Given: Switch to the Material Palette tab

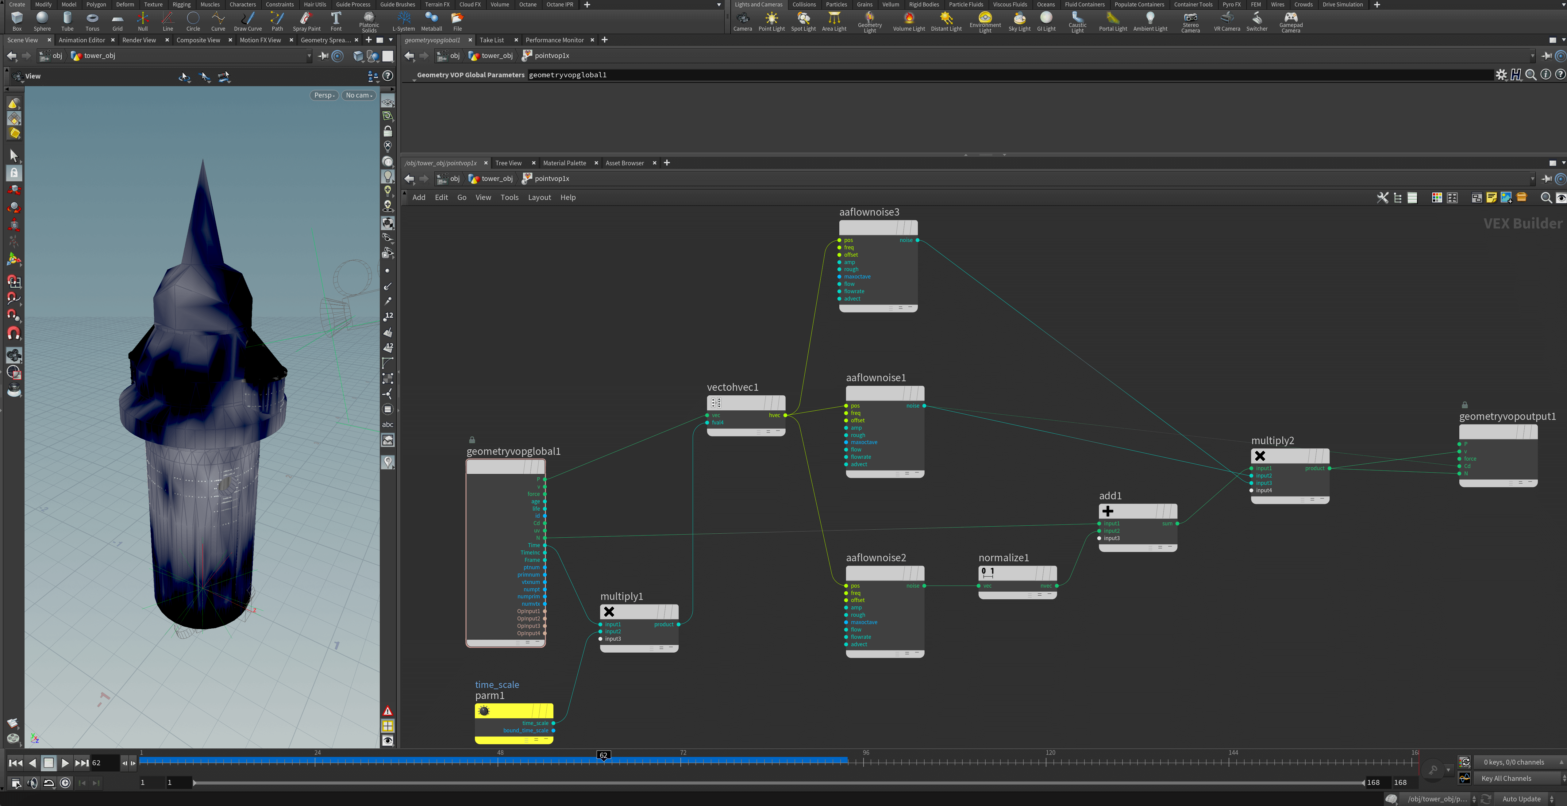Looking at the screenshot, I should (x=564, y=163).
